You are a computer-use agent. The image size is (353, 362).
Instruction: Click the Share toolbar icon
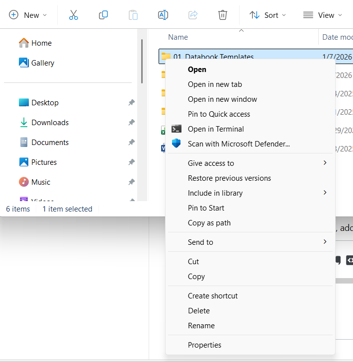[x=193, y=15]
